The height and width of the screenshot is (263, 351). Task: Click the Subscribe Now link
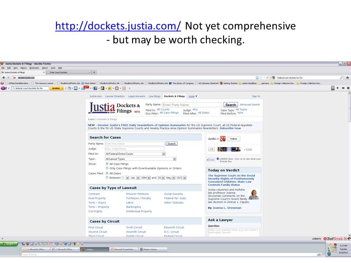click(x=230, y=128)
